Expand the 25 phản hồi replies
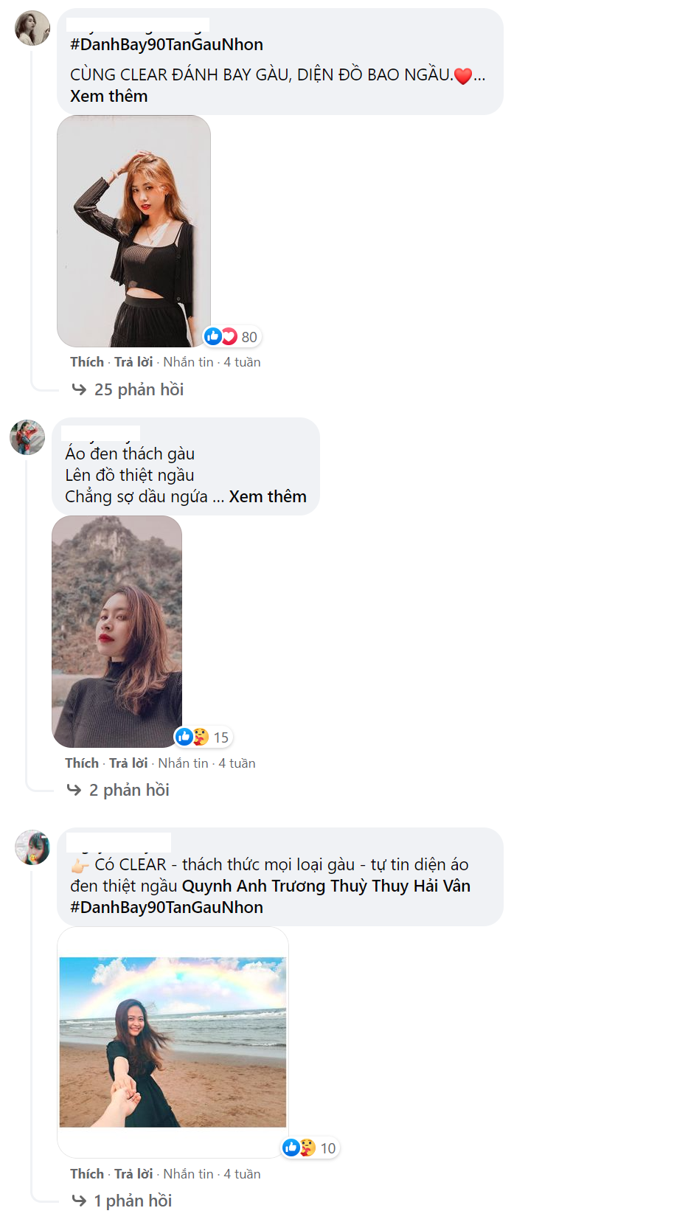This screenshot has height=1222, width=674. (139, 389)
